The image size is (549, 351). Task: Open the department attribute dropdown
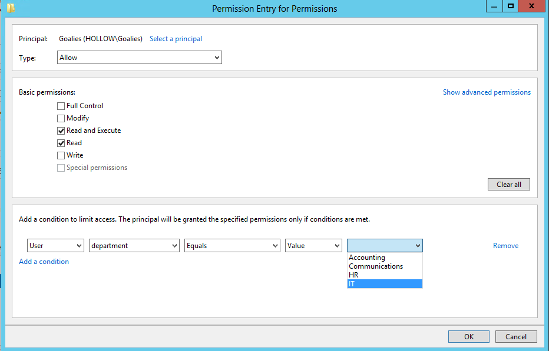pyautogui.click(x=134, y=246)
